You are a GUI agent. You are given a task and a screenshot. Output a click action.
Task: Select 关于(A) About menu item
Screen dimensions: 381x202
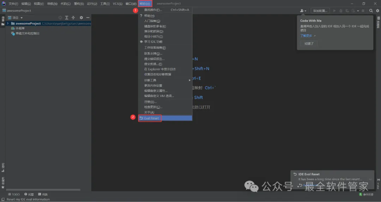(x=165, y=112)
